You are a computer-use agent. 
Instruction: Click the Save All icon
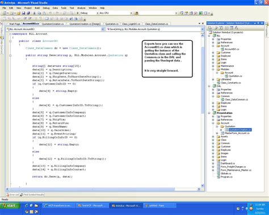click(x=28, y=13)
